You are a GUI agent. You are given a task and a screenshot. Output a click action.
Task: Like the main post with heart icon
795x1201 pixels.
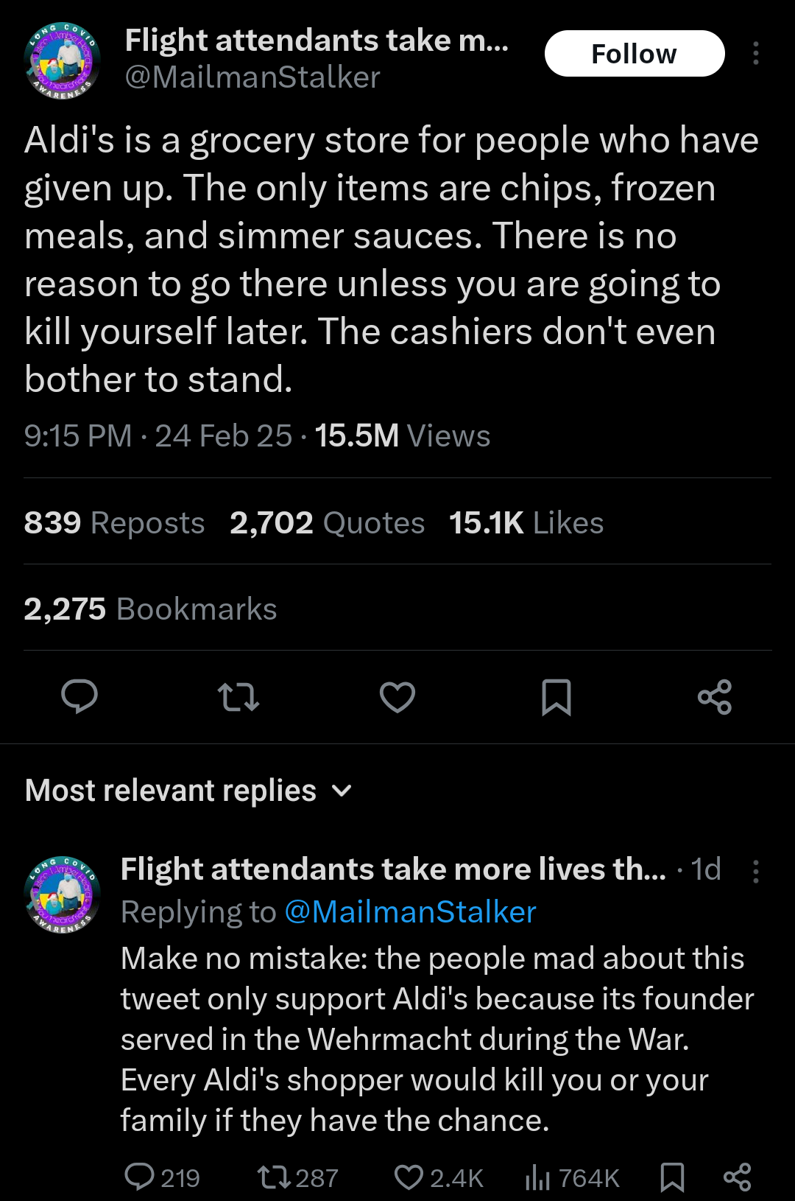click(397, 696)
